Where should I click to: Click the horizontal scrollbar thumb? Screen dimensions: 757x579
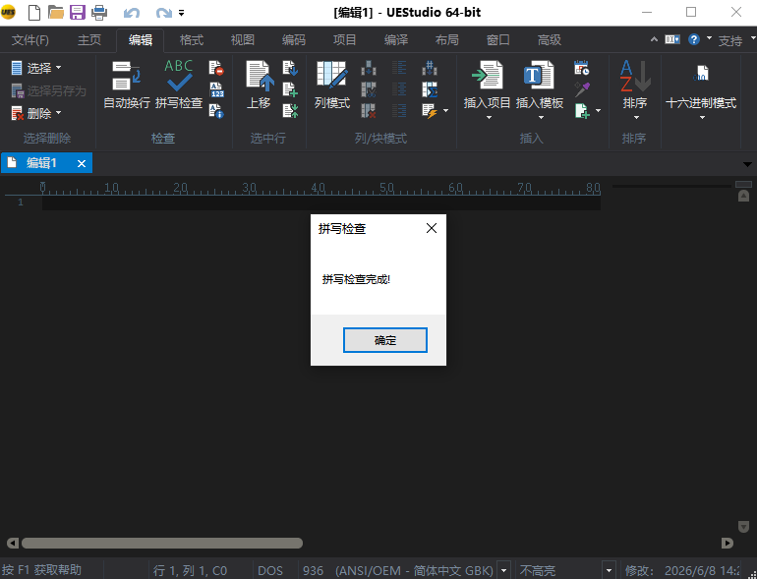click(162, 543)
